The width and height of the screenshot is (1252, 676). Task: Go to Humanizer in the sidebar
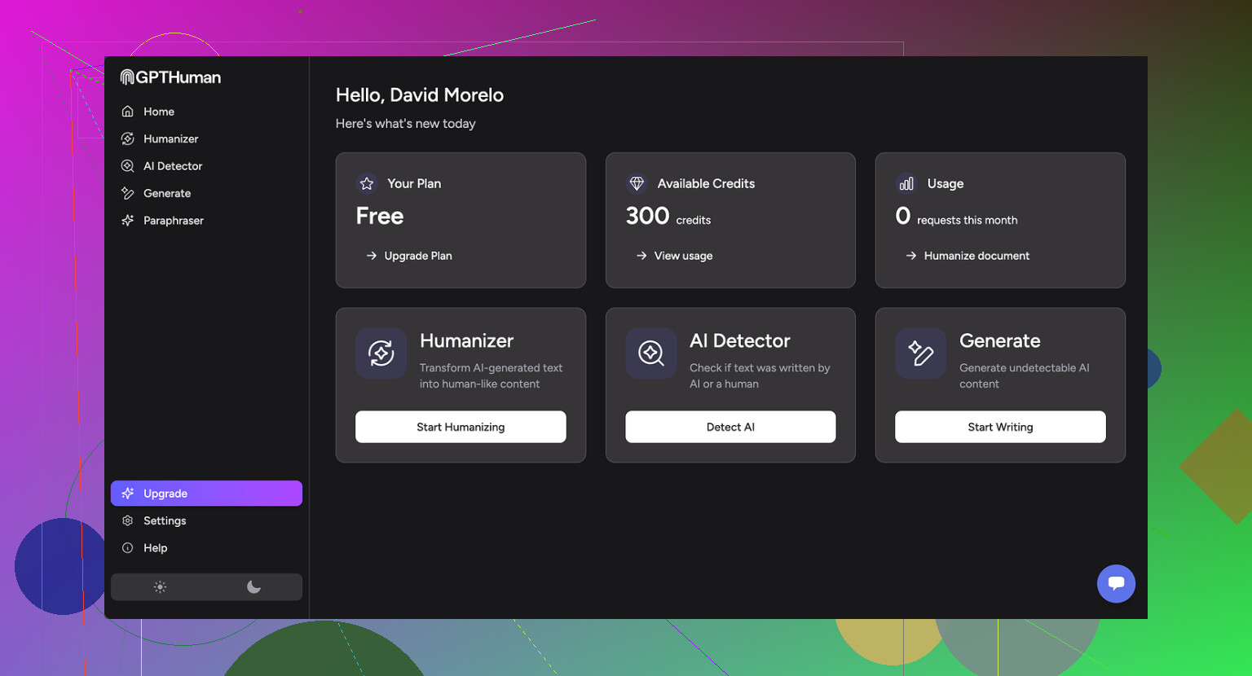170,139
